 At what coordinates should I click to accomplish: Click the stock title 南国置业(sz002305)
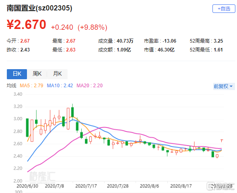point(39,8)
